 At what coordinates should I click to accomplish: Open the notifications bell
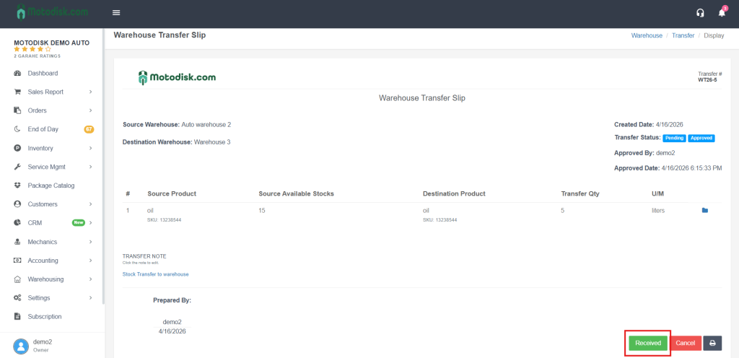click(722, 13)
